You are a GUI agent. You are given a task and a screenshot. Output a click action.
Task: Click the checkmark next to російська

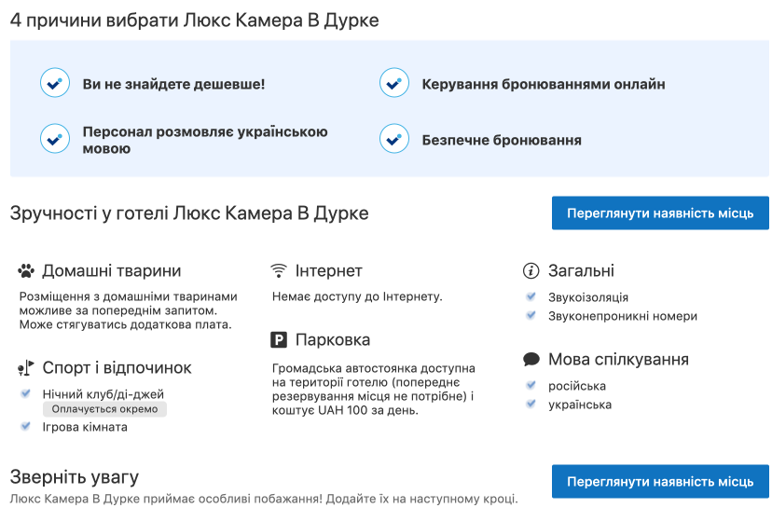point(531,386)
